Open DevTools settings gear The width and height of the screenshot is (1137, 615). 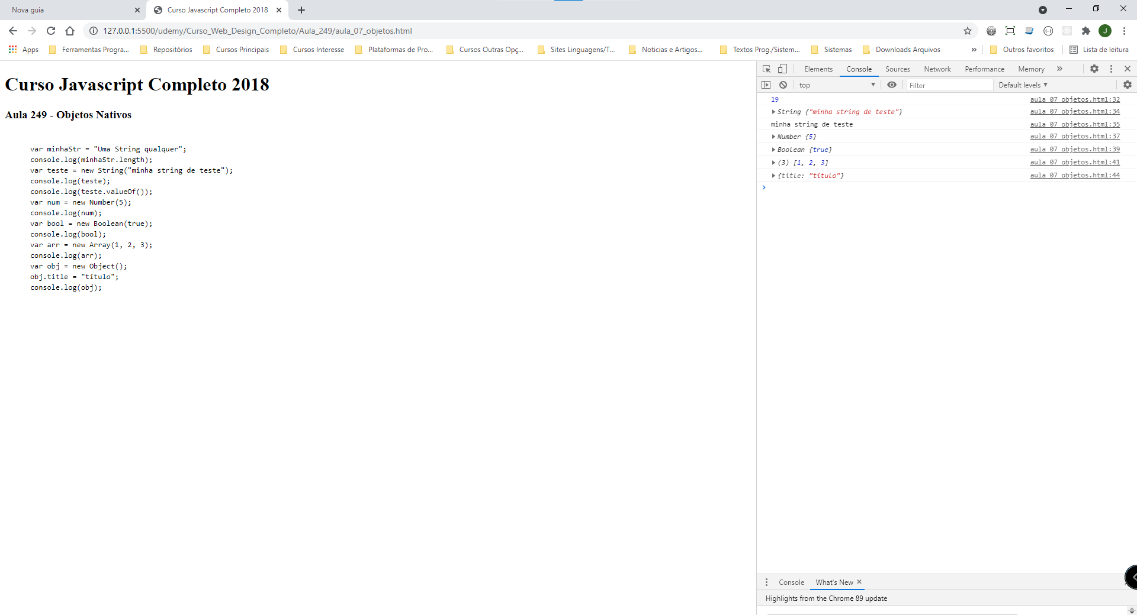pyautogui.click(x=1094, y=69)
